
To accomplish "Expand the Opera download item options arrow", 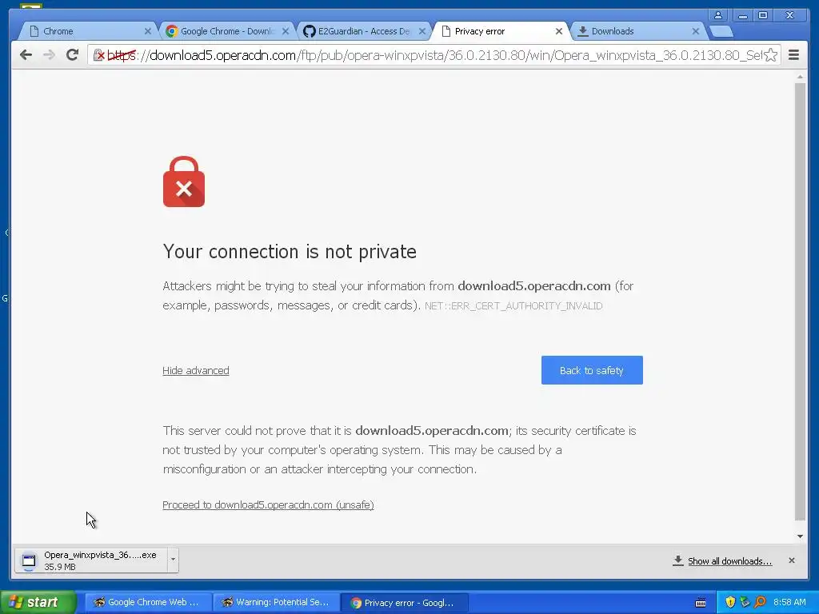I will click(x=173, y=560).
